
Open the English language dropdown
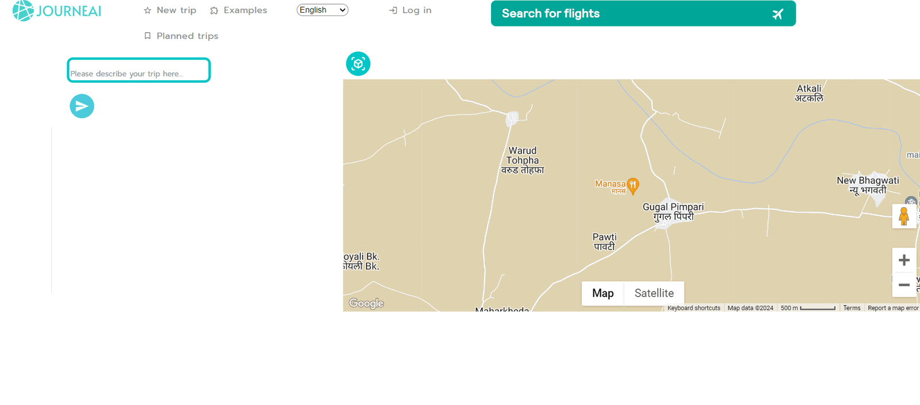[x=323, y=10]
